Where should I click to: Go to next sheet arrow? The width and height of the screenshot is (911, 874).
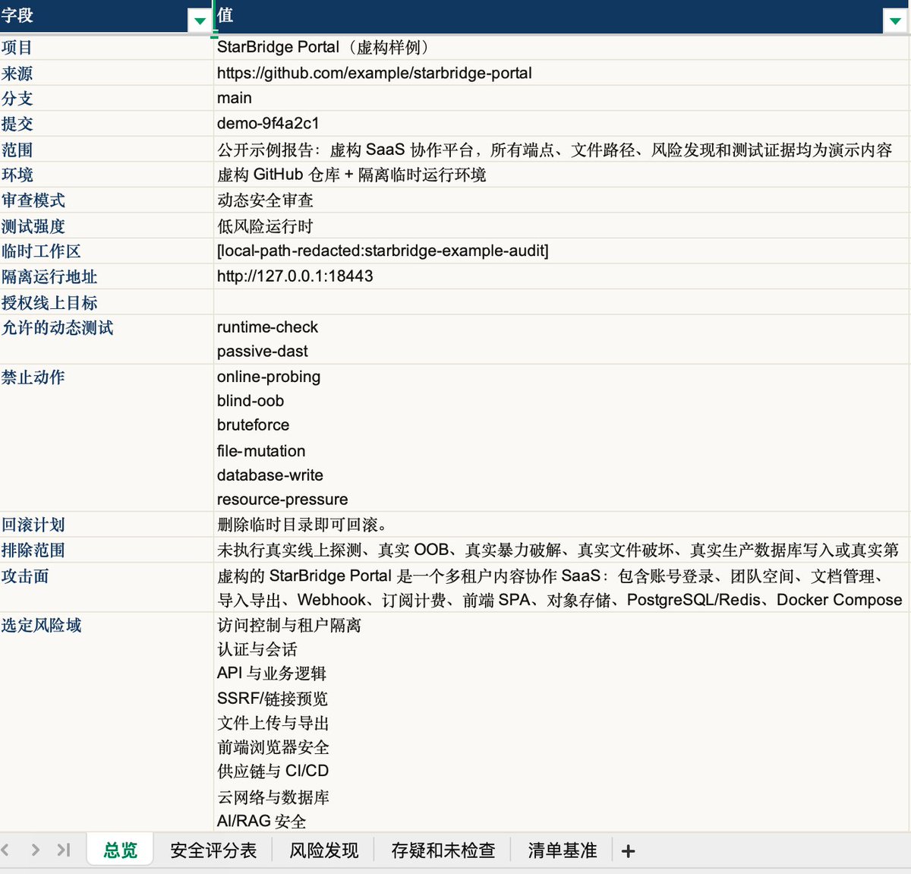[x=35, y=850]
